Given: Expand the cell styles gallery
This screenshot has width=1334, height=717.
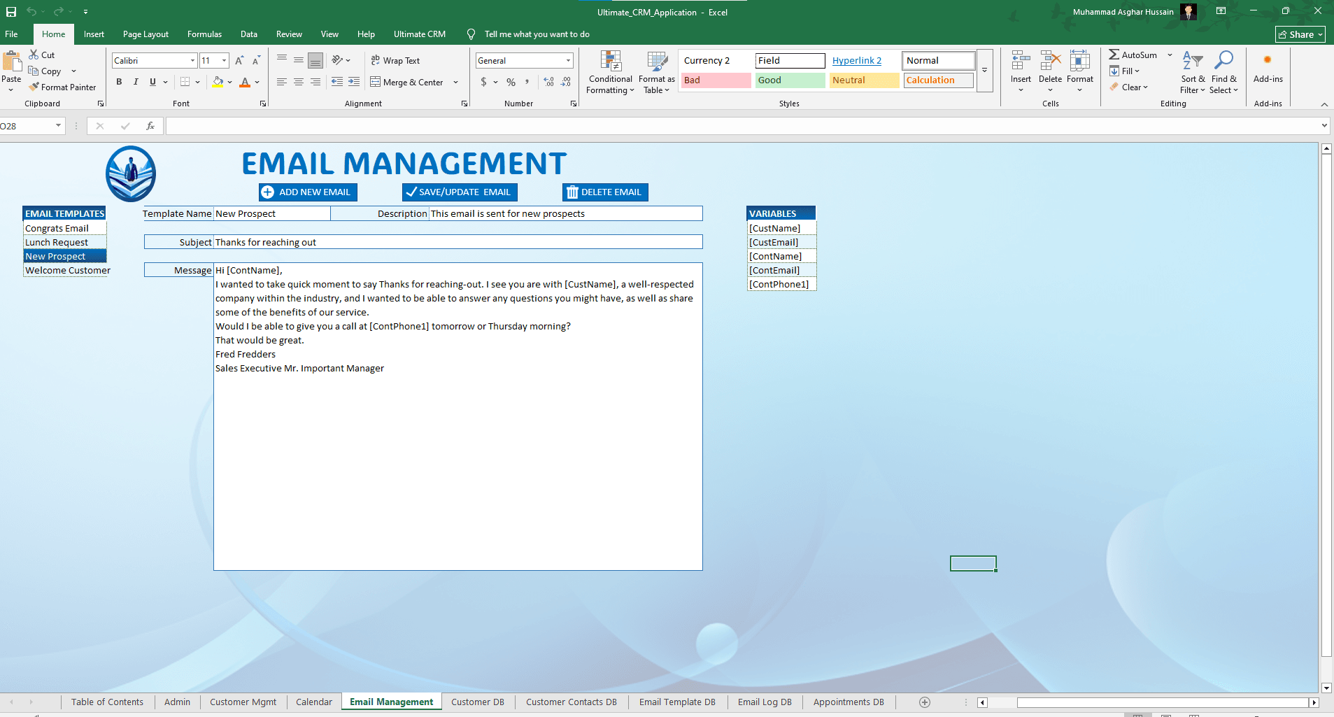Looking at the screenshot, I should (x=984, y=71).
